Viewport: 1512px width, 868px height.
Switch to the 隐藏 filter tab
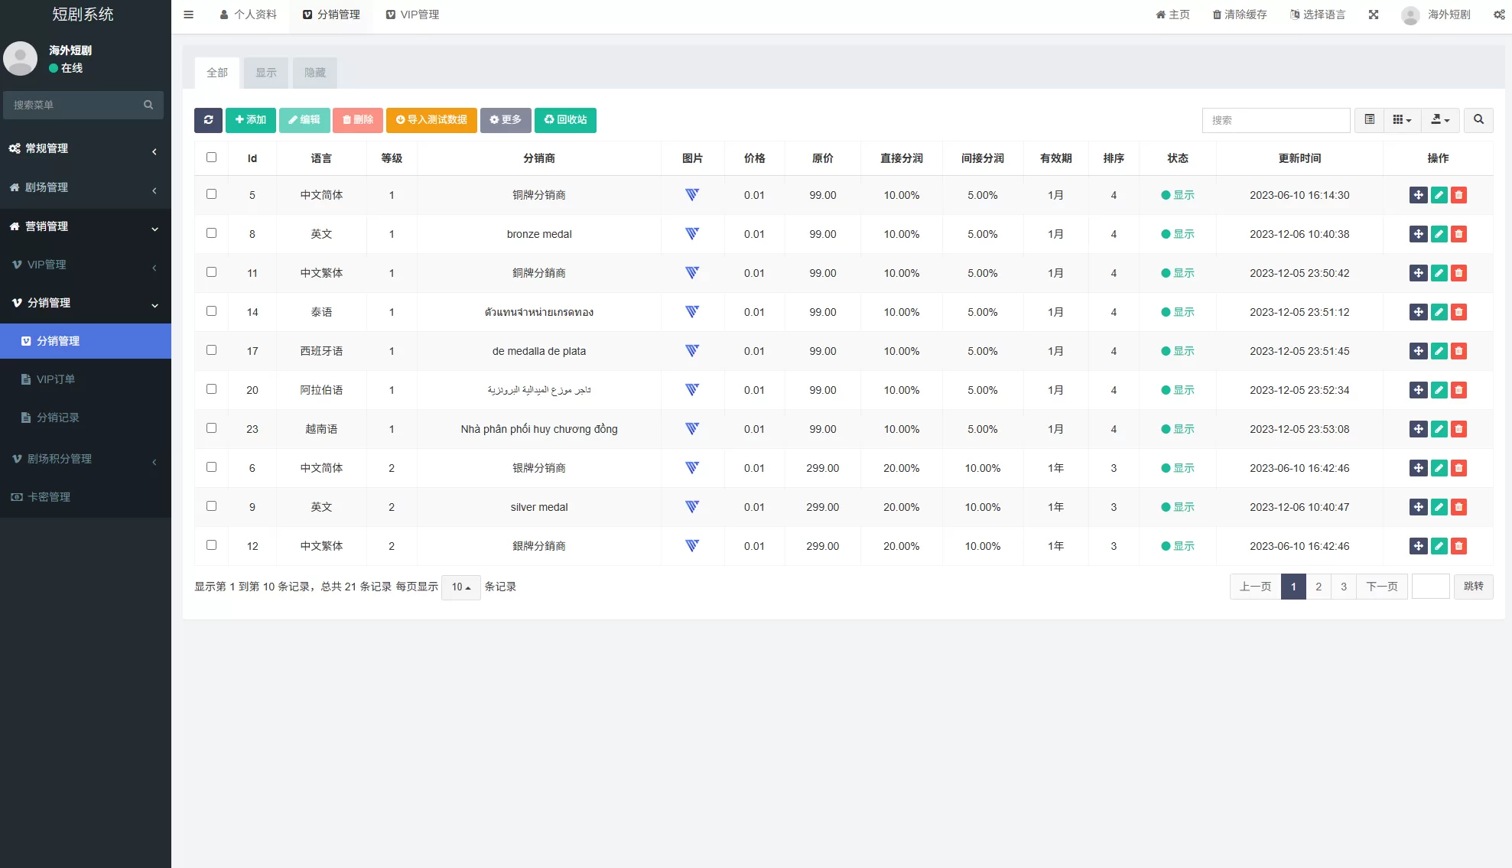(x=314, y=73)
